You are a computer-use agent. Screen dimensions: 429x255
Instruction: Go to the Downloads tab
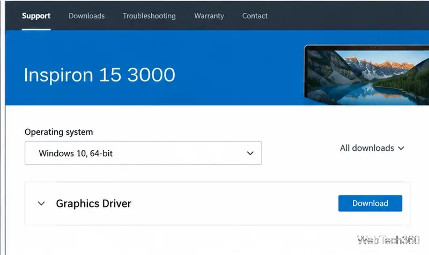point(86,16)
